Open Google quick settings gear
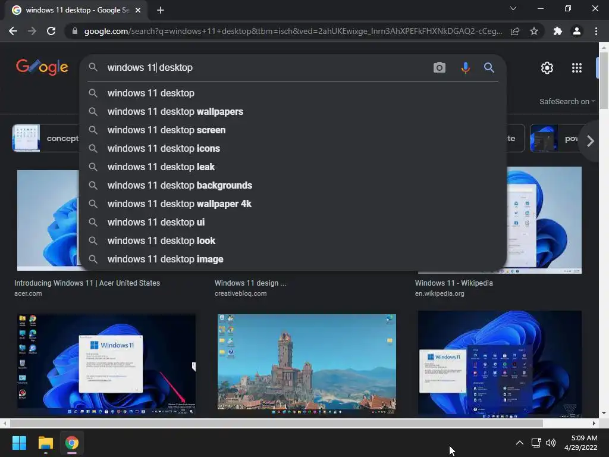This screenshot has width=609, height=457. click(x=547, y=68)
